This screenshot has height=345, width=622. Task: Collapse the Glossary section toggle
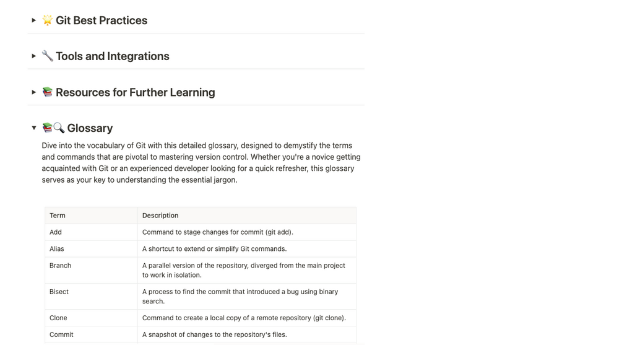34,128
